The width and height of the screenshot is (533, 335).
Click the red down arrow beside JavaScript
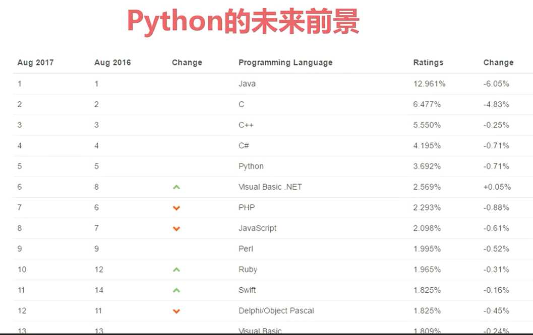(x=176, y=228)
